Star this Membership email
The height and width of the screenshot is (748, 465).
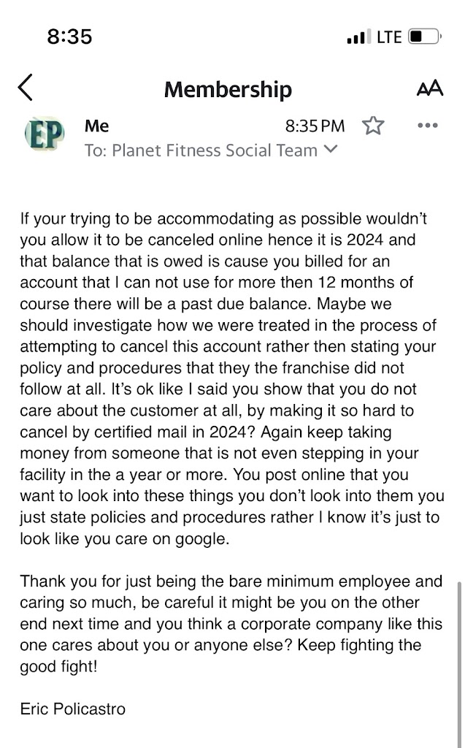coord(373,126)
